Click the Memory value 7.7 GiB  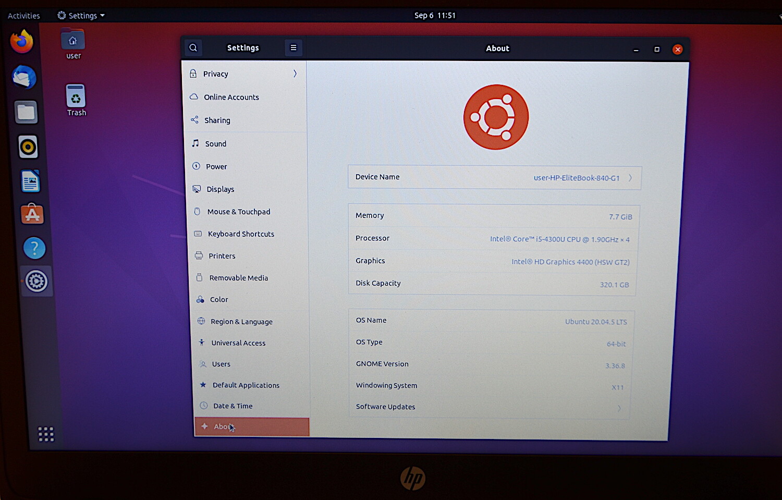[x=620, y=216]
